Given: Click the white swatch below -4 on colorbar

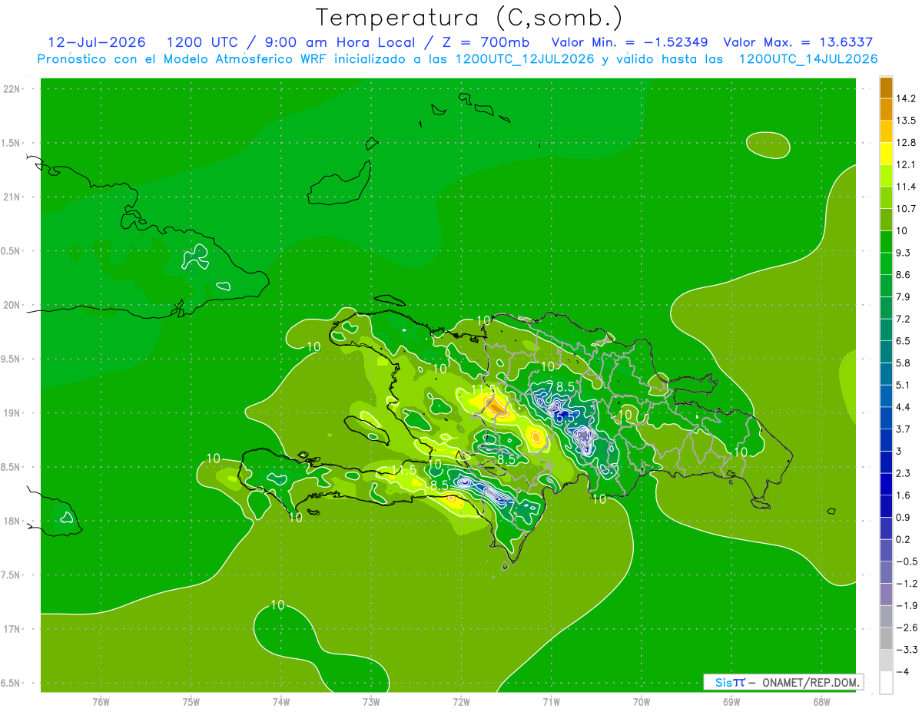Looking at the screenshot, I should pos(886,683).
